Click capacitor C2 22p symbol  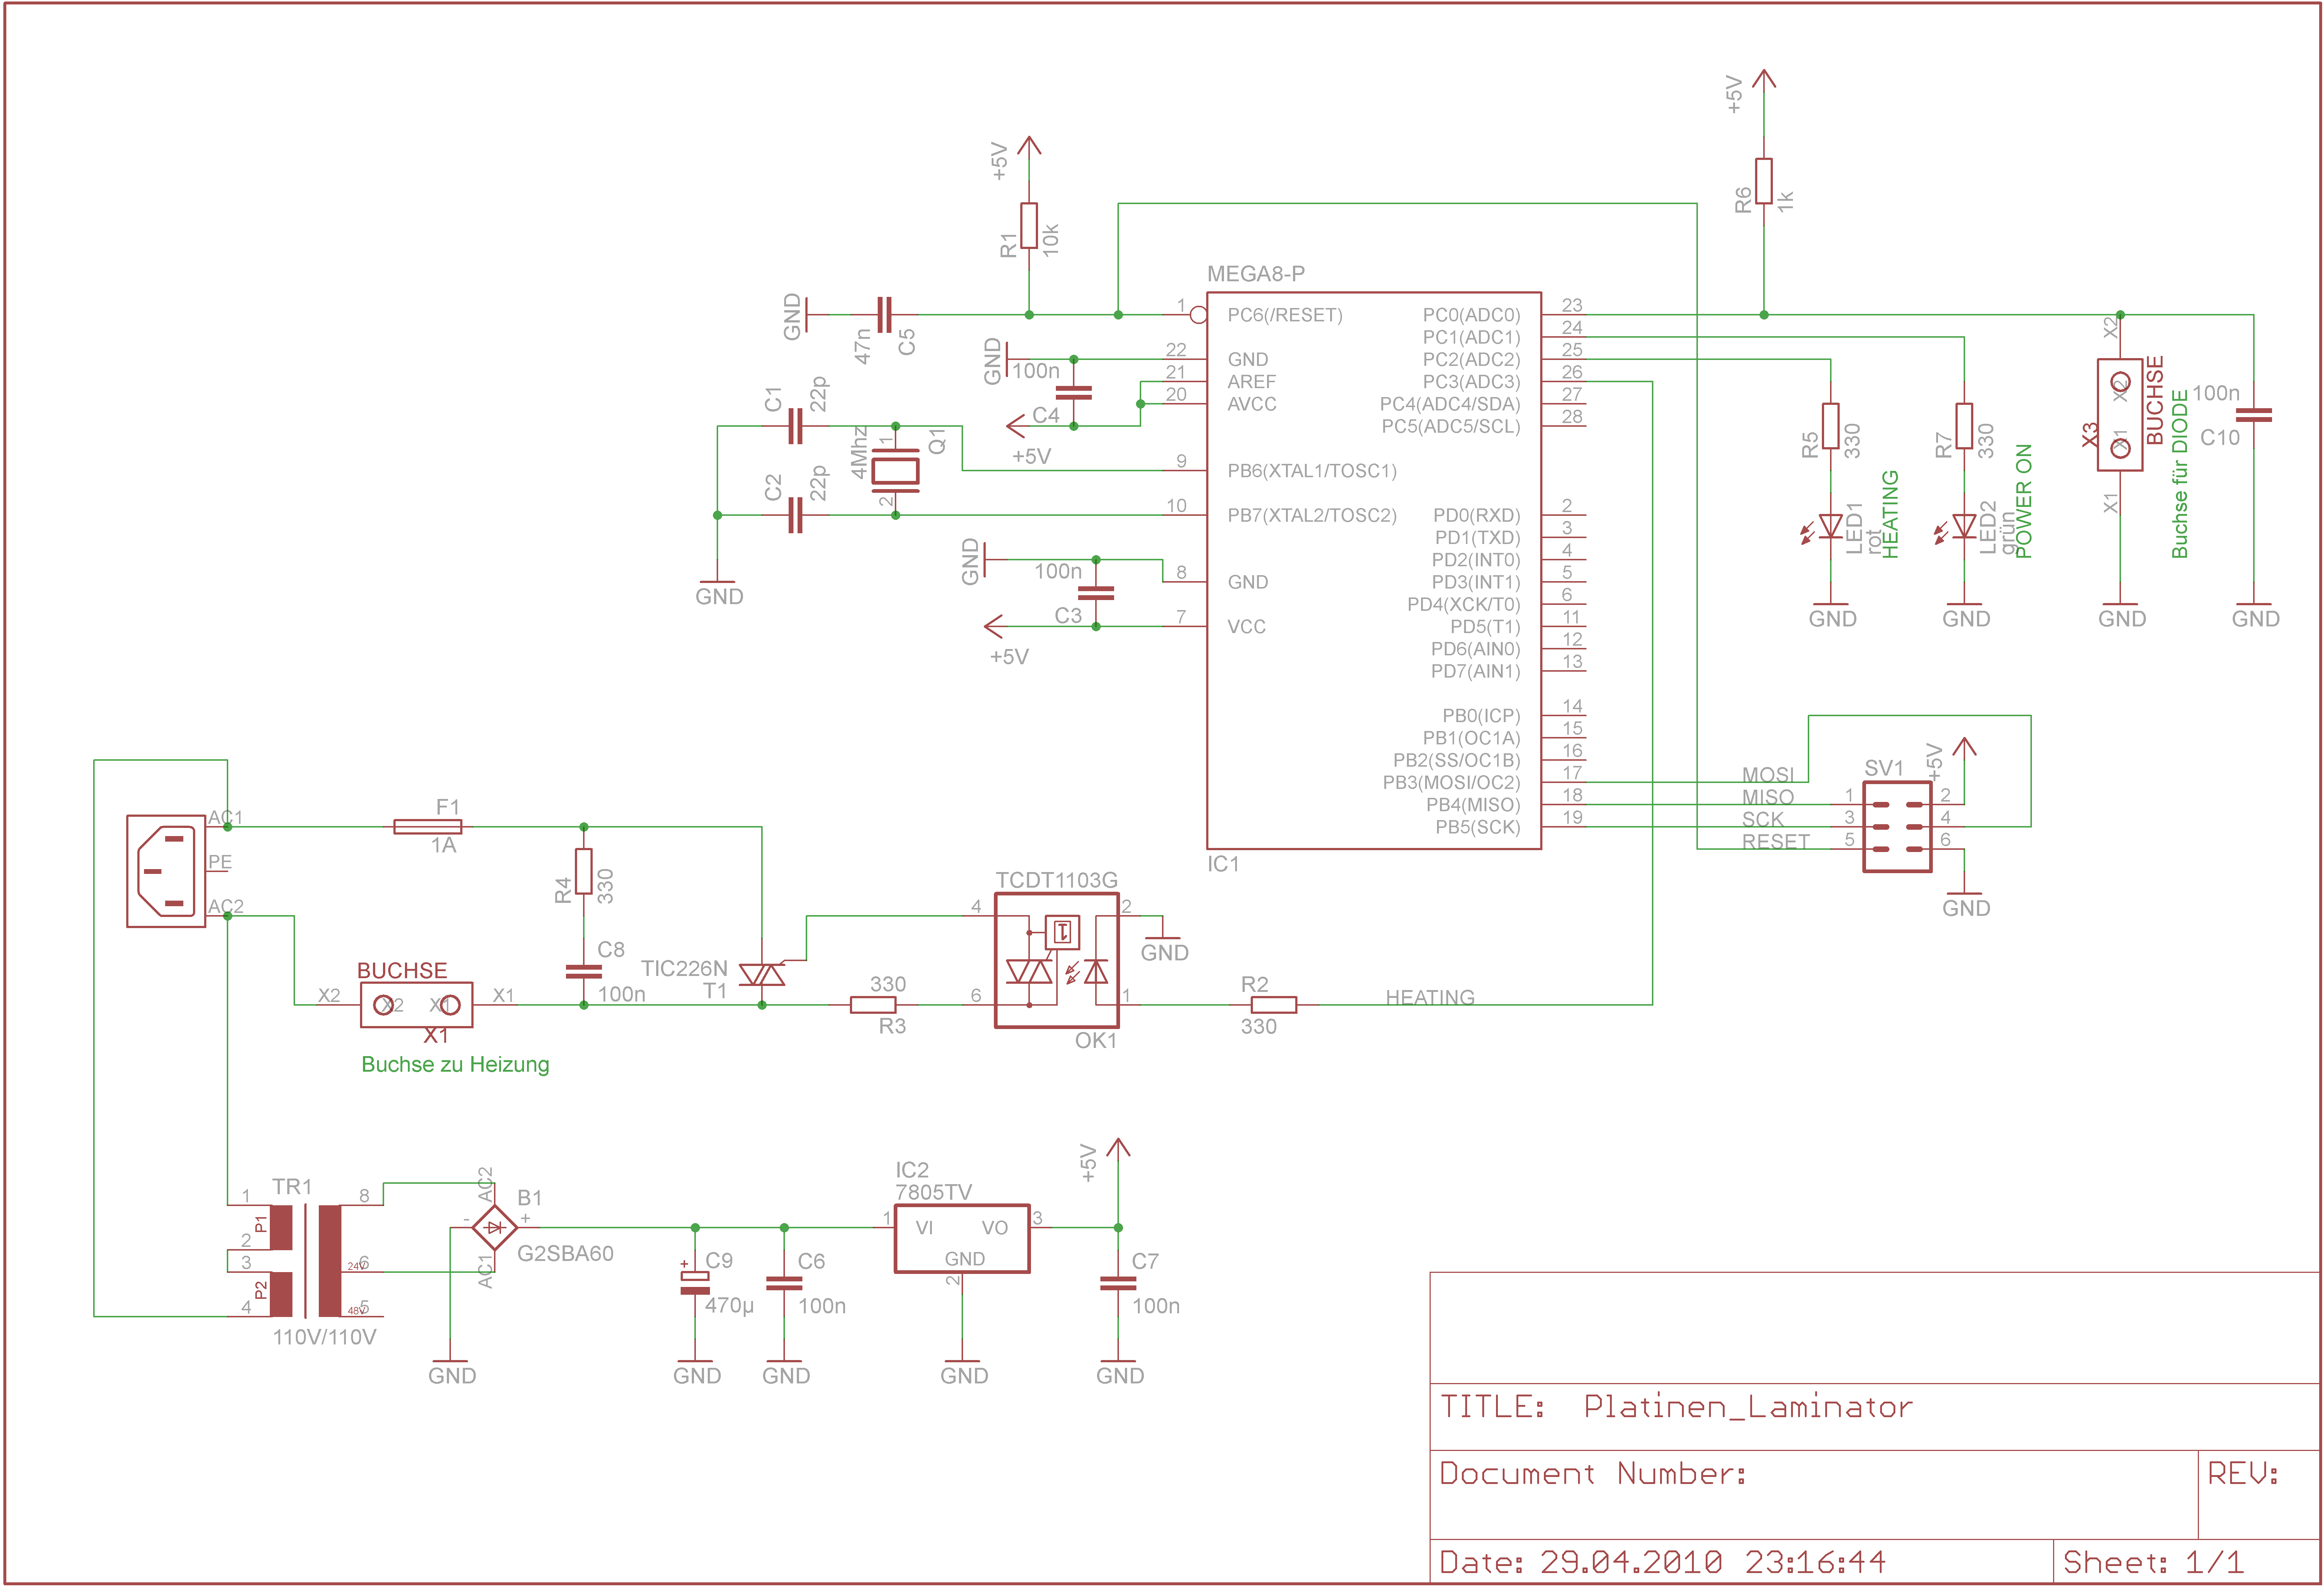pos(795,515)
